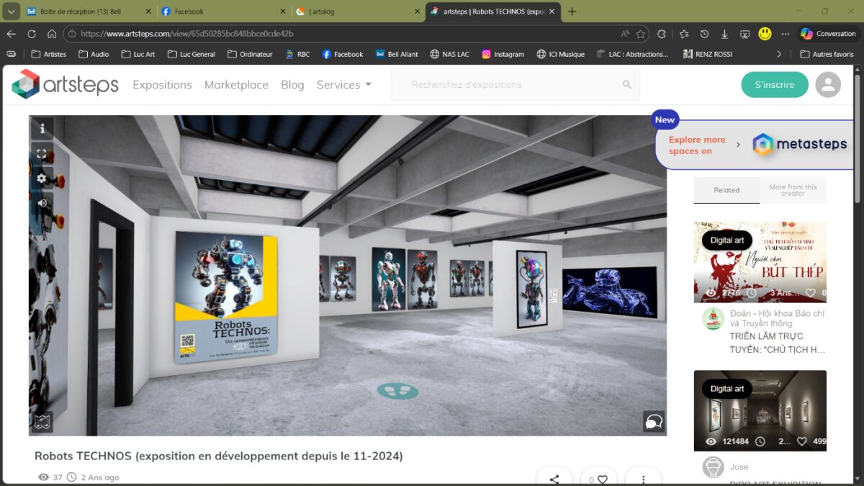Click the exhibitions search field
Viewport: 864px width, 486px height.
pyautogui.click(x=504, y=84)
